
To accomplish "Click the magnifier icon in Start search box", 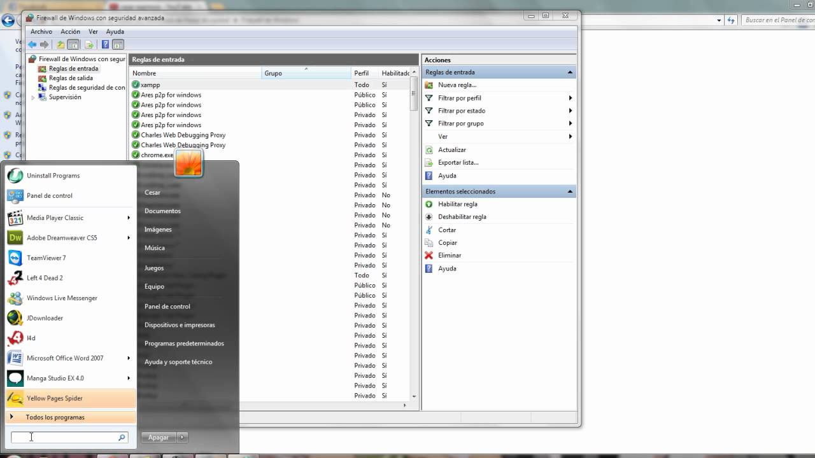I will [122, 438].
